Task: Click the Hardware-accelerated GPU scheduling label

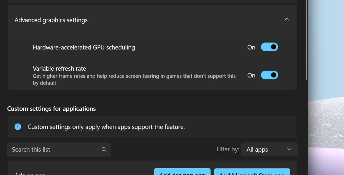Action: pos(84,47)
